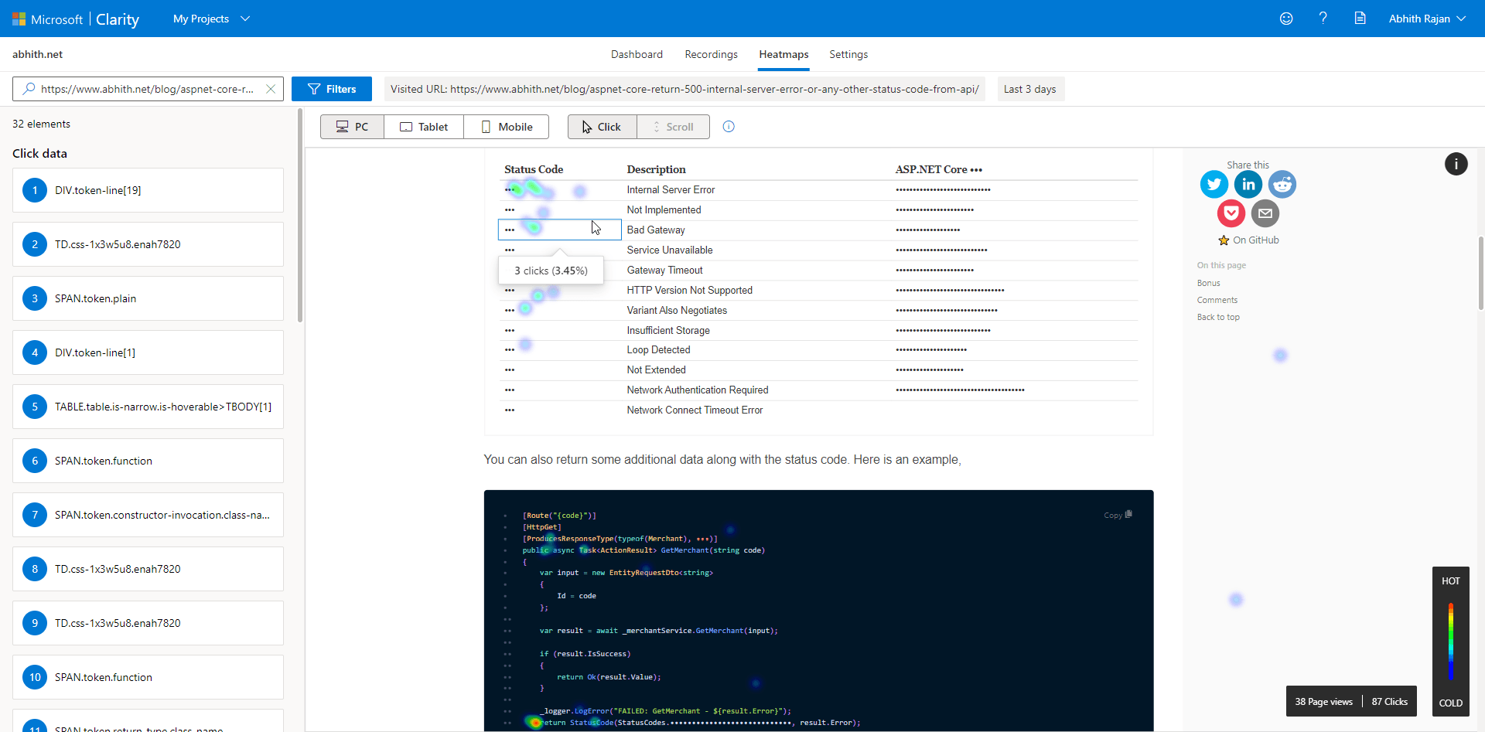The width and height of the screenshot is (1485, 732).
Task: Click the document notes icon in header
Action: 1360,19
